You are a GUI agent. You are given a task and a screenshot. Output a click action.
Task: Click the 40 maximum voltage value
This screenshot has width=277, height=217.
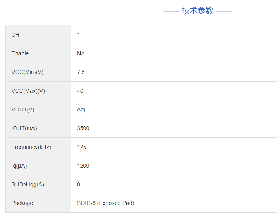point(80,91)
